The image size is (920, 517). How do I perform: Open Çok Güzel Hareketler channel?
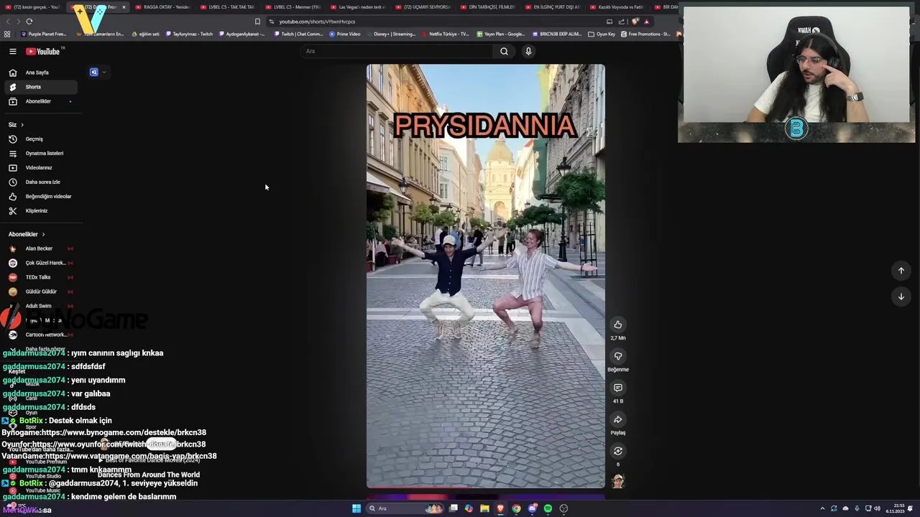pos(40,263)
